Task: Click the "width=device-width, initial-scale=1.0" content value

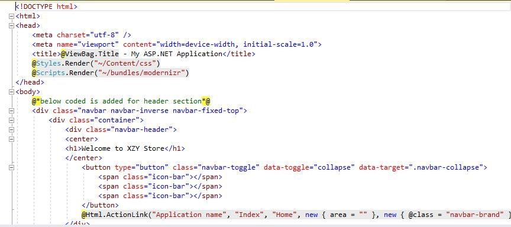Action: pos(237,44)
